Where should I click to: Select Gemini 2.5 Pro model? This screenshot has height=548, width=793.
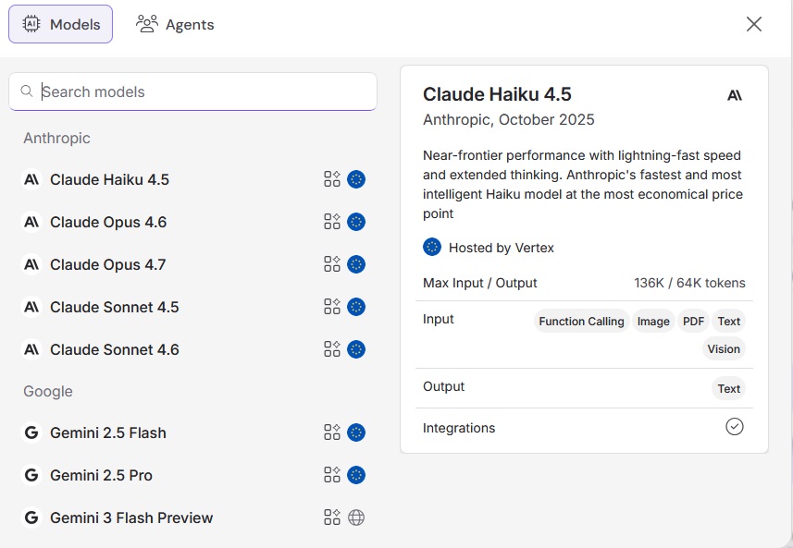192,475
